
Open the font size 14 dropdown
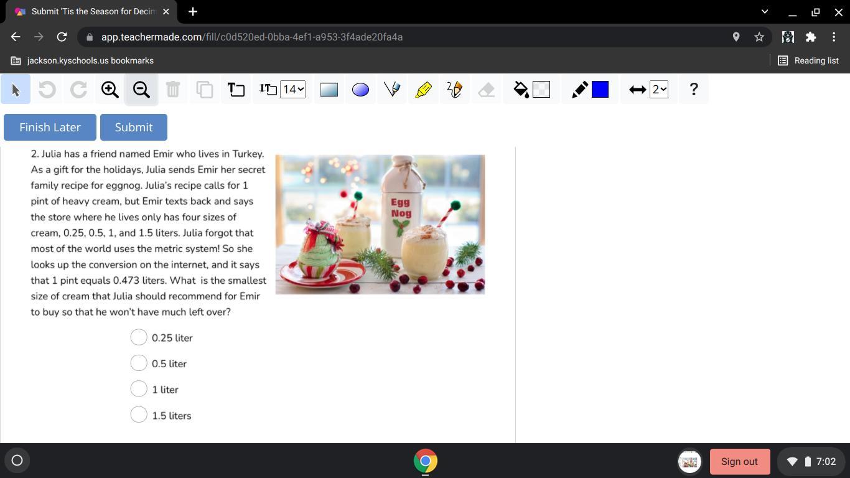[x=293, y=90]
